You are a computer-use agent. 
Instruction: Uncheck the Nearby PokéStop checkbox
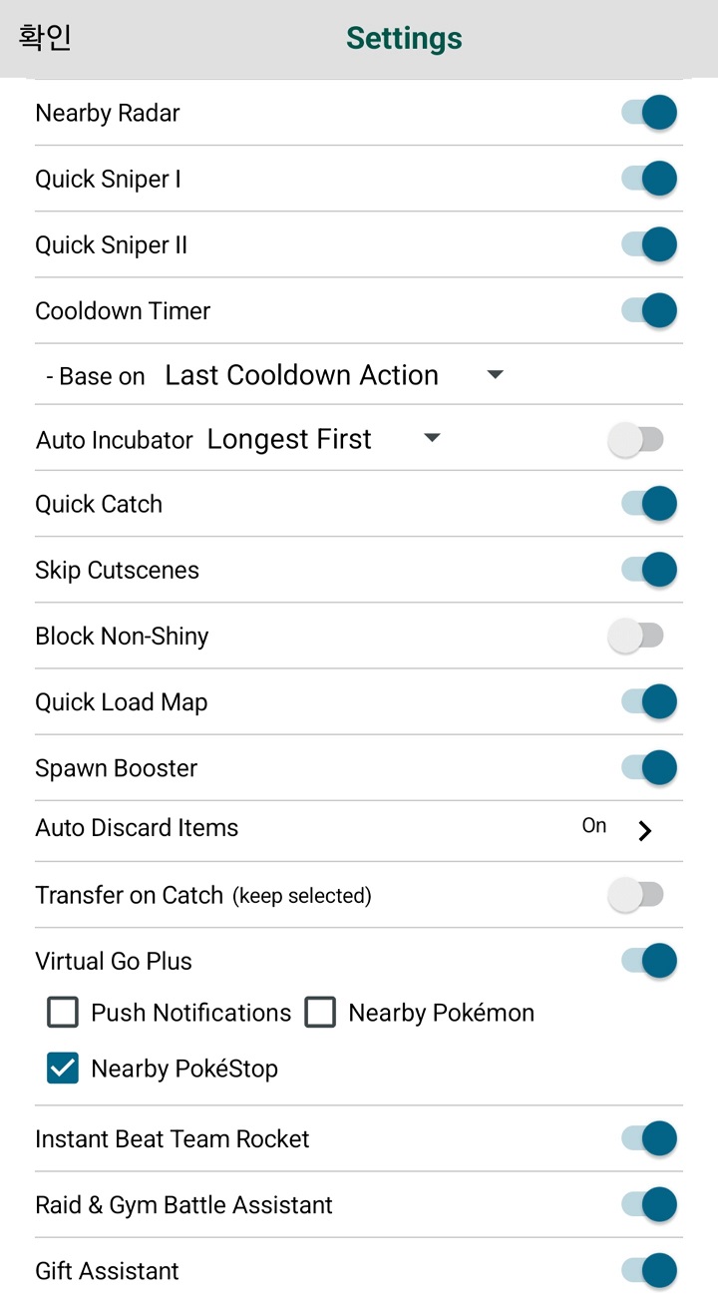(x=63, y=1069)
